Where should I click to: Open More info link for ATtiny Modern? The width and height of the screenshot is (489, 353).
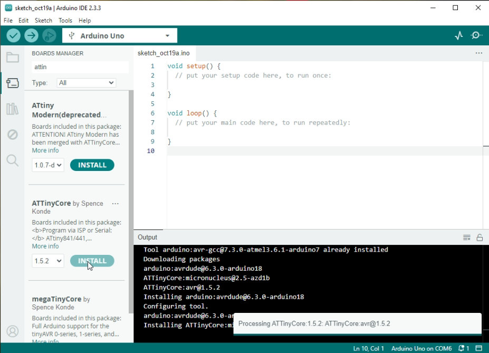45,150
